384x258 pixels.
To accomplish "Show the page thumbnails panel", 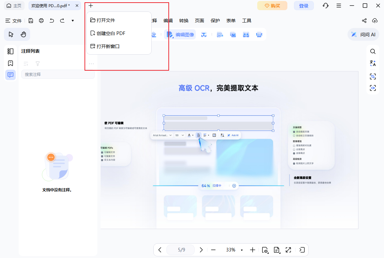I will [10, 51].
